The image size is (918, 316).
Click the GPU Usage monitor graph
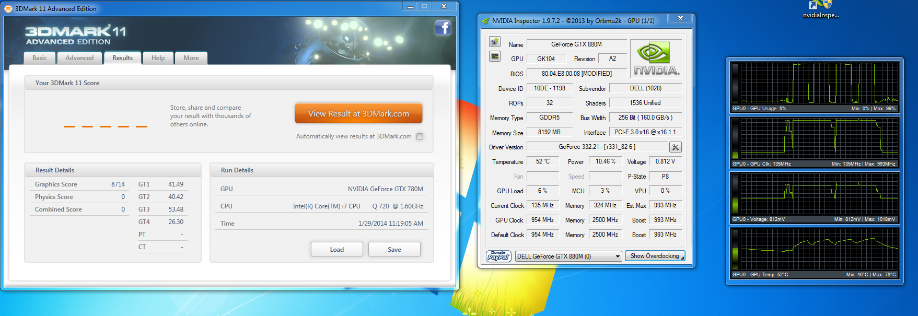815,87
